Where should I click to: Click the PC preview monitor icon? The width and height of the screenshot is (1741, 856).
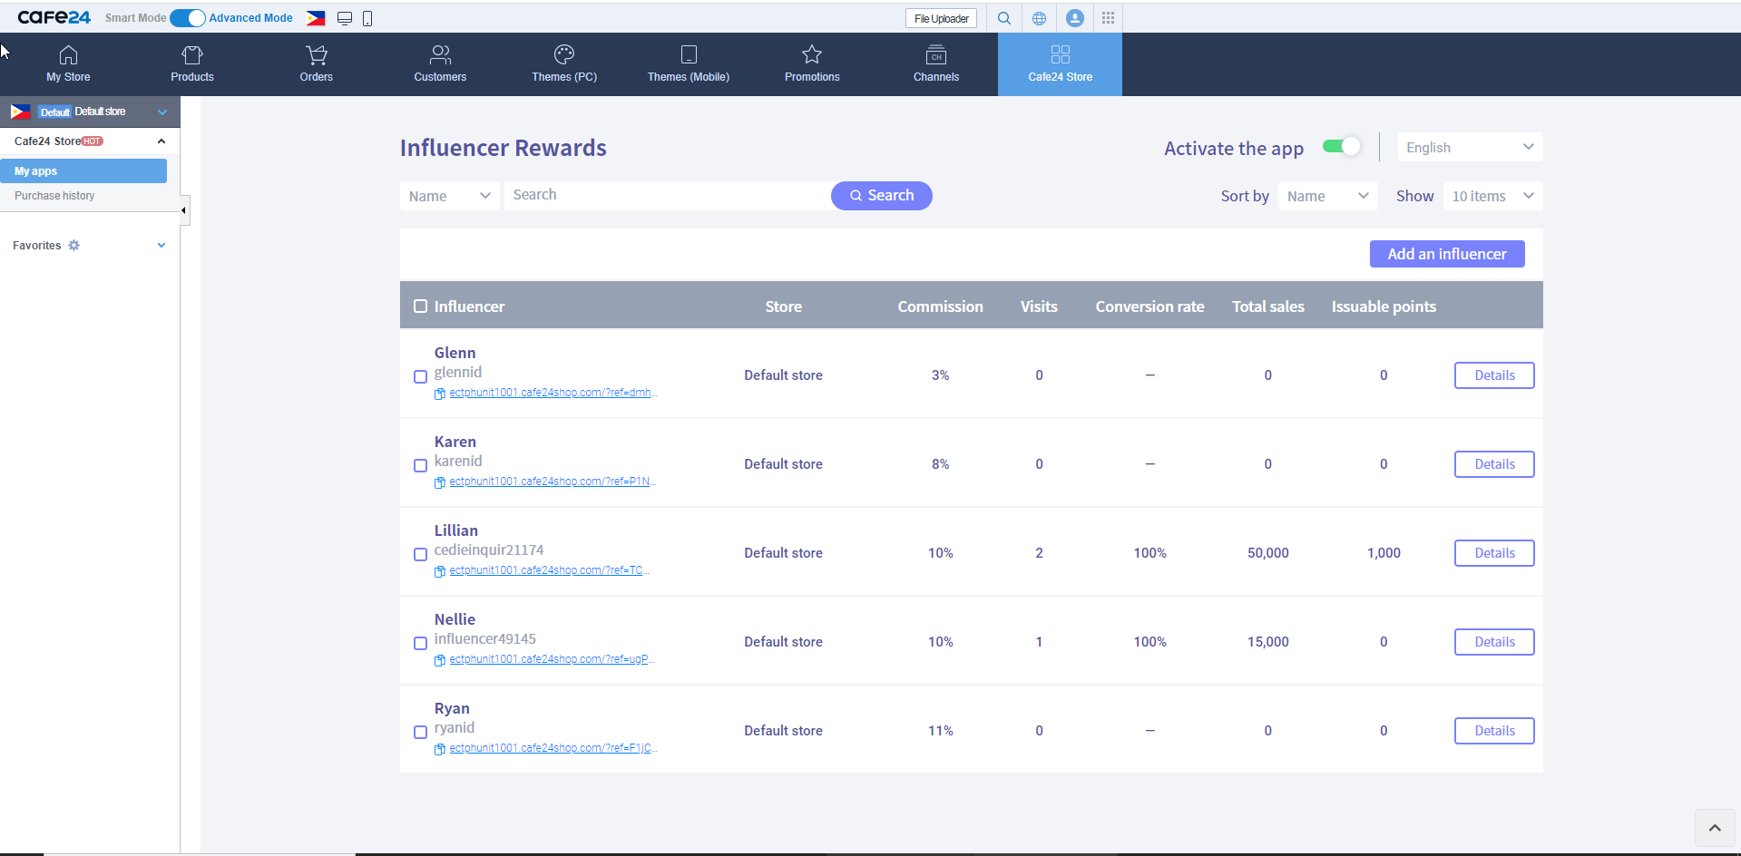345,18
